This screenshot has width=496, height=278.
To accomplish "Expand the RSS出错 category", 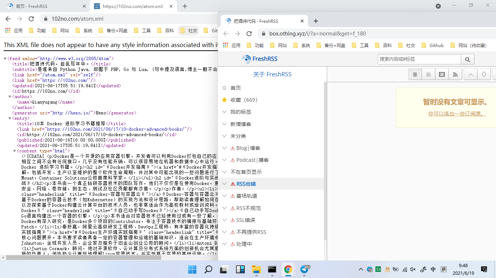I will (224, 184).
